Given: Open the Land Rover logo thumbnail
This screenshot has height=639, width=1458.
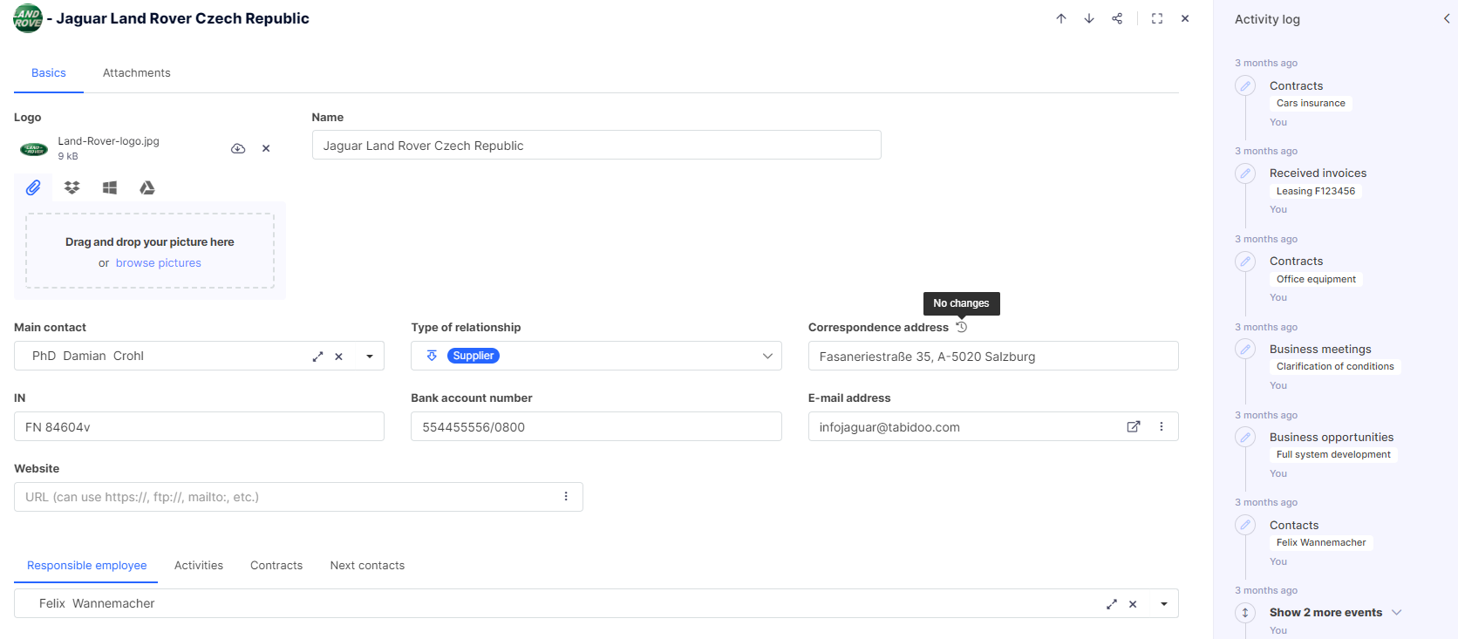Looking at the screenshot, I should (x=34, y=149).
